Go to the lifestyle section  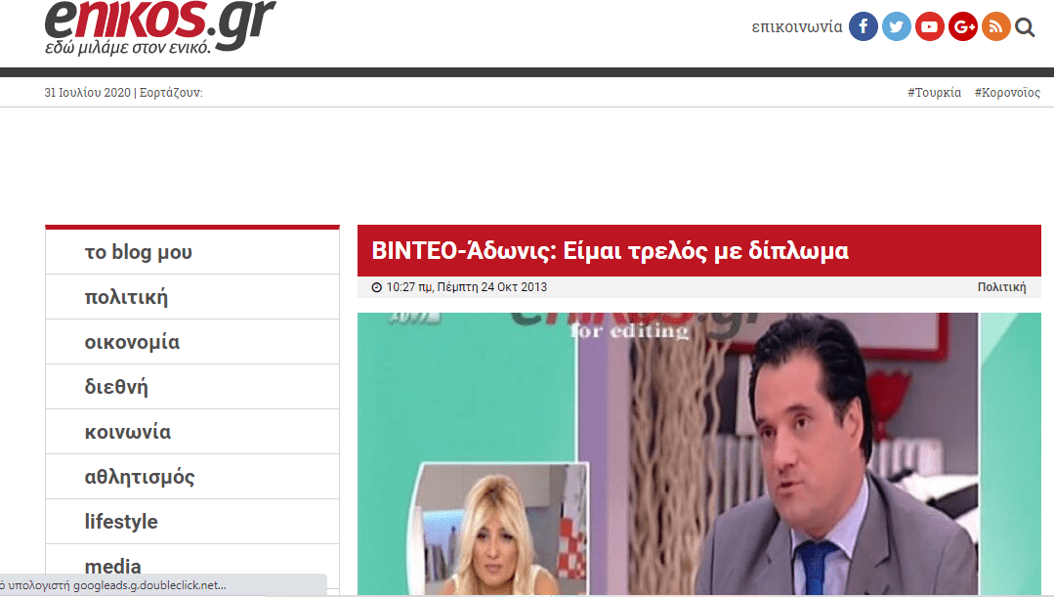[x=121, y=522]
